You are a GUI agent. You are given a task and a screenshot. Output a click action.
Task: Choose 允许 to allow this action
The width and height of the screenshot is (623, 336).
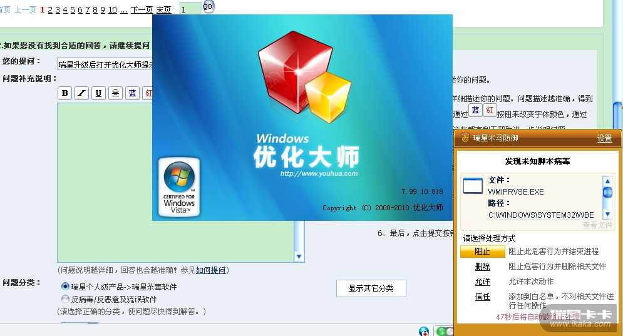coord(482,282)
